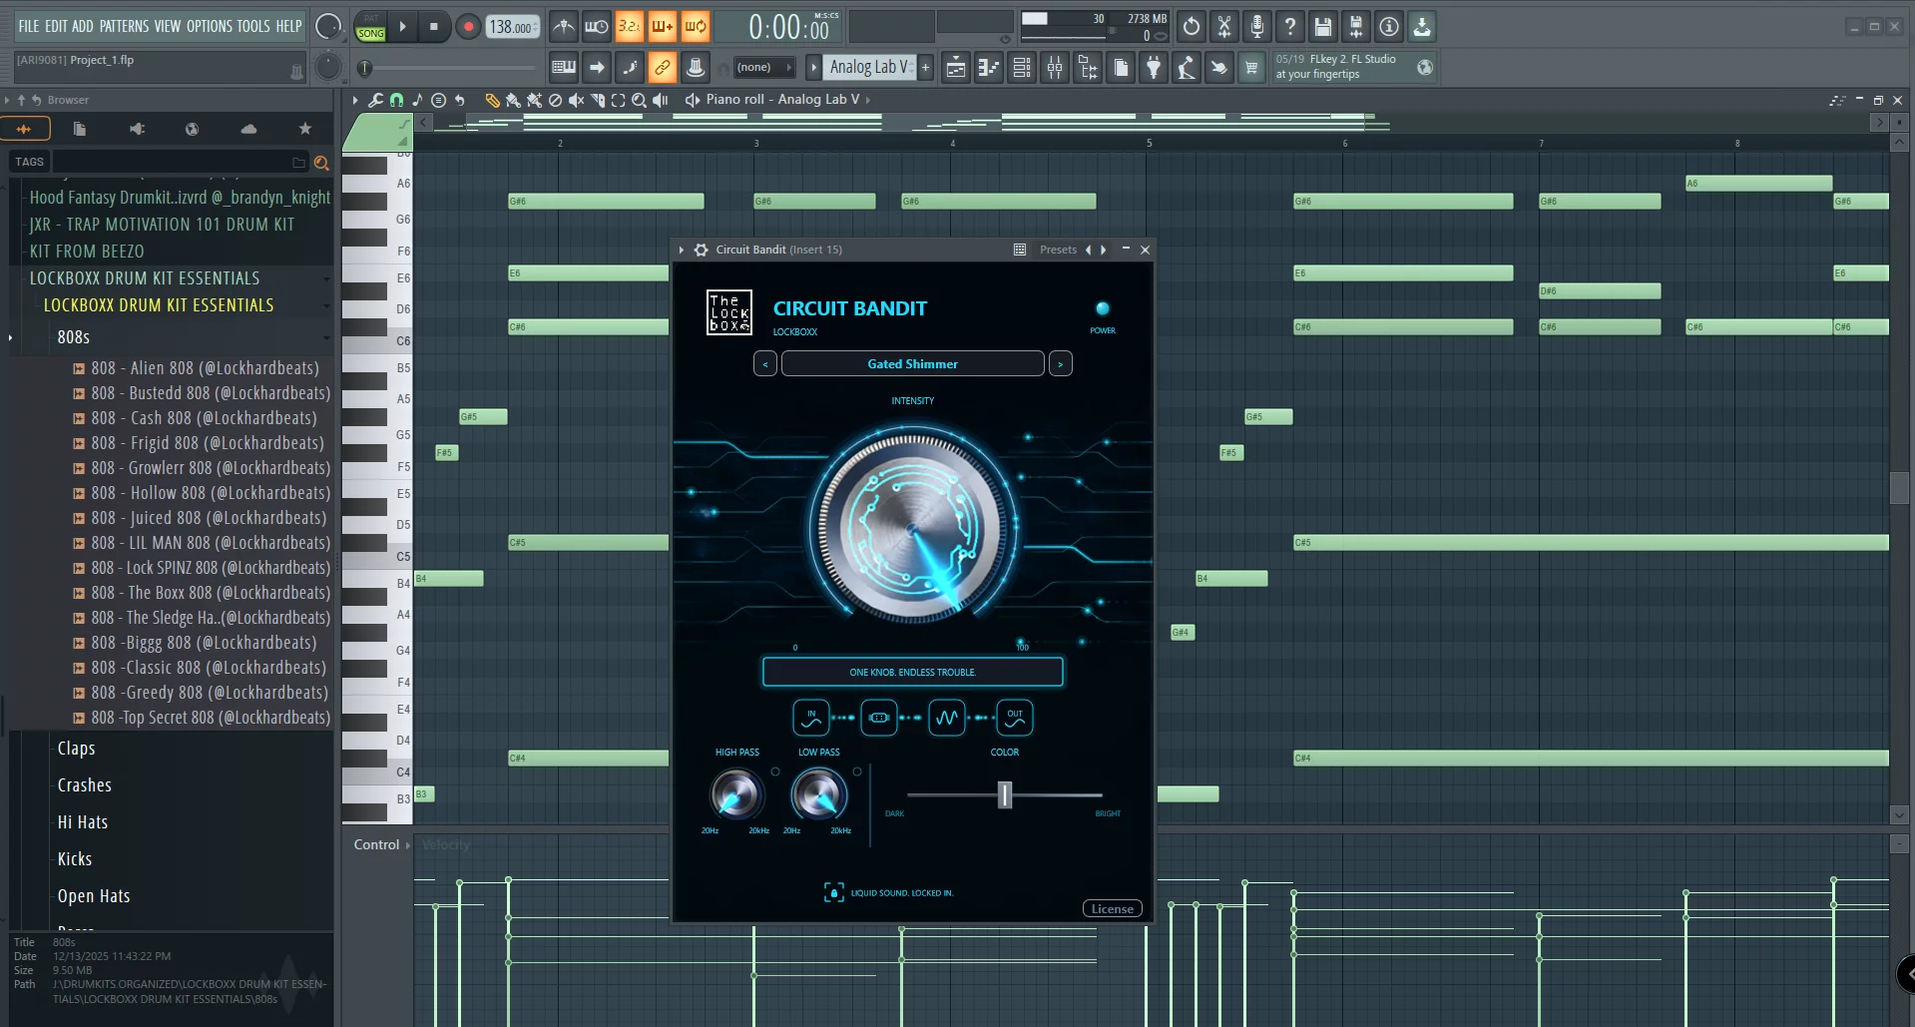Expand the Kicks folder
Image resolution: width=1915 pixels, height=1027 pixels.
tap(74, 859)
